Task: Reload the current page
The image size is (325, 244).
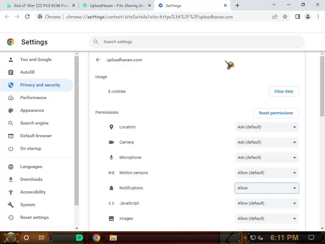Action: pyautogui.click(x=27, y=17)
